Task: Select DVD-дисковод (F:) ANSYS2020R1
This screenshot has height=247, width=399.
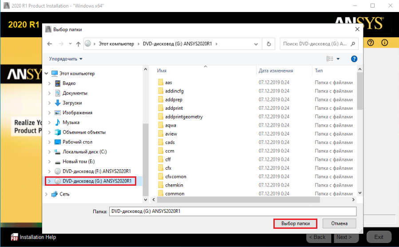Action: pyautogui.click(x=96, y=171)
